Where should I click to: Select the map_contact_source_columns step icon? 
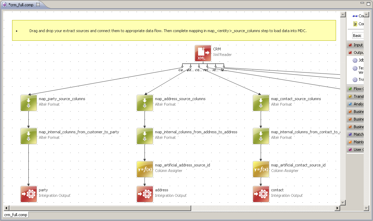[x=261, y=103]
